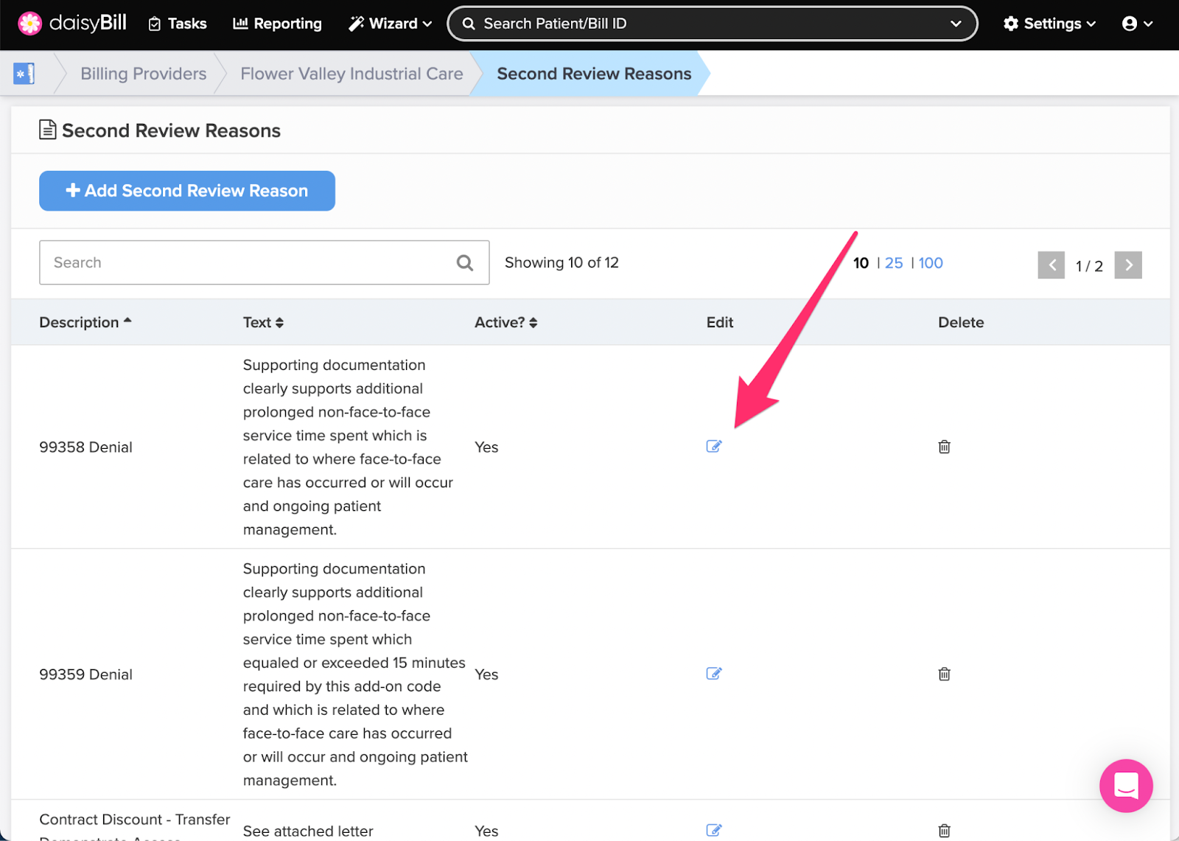1179x841 pixels.
Task: Click trash icon for 99359 Denial
Action: [944, 674]
